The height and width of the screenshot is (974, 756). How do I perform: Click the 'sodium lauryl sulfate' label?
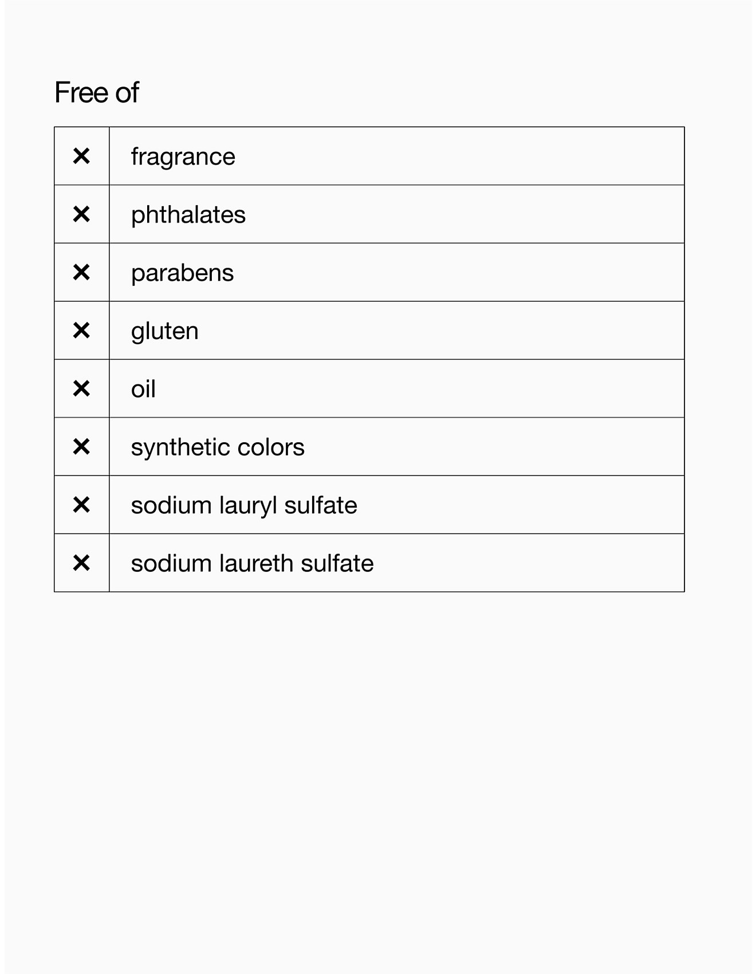coord(243,506)
